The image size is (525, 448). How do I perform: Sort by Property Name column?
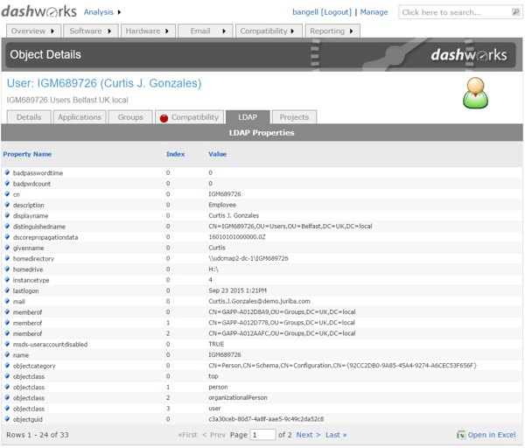27,154
